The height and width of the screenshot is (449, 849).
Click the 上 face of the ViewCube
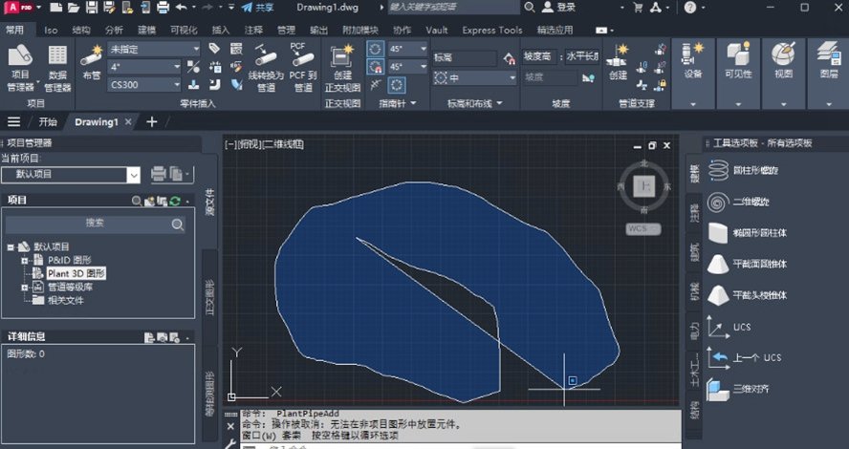(x=644, y=186)
